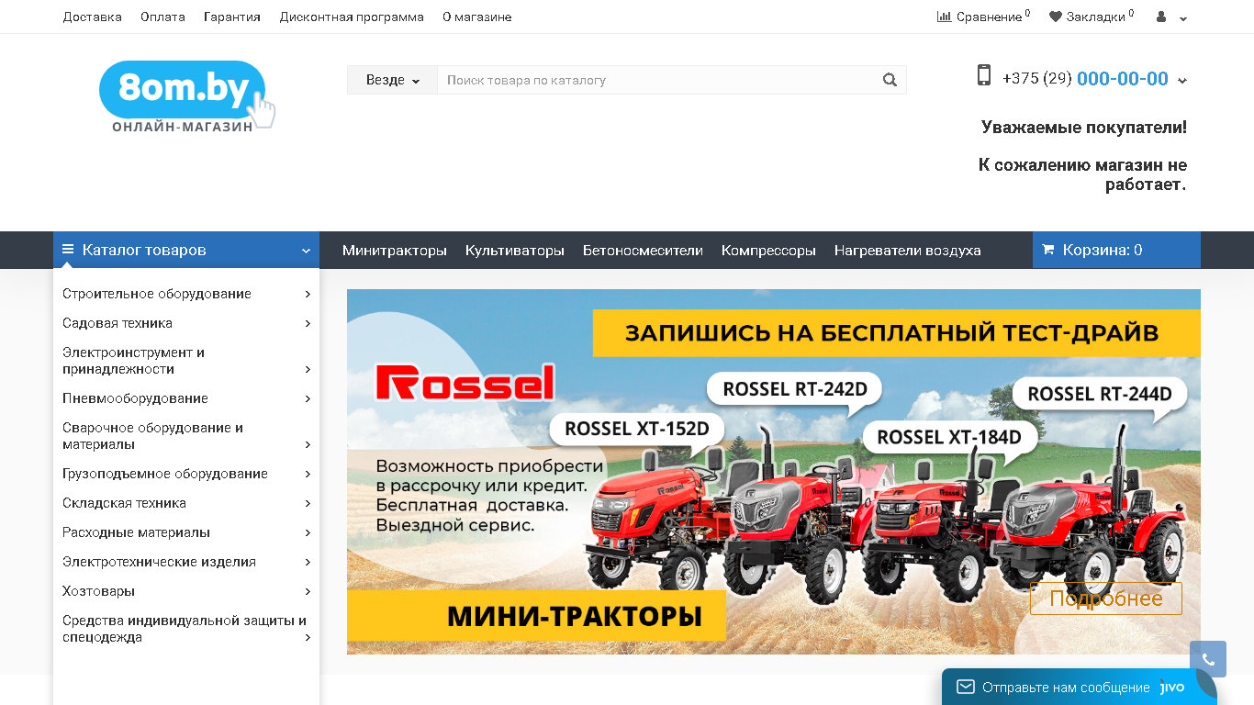Expand Пневмооборудование submenu arrow

click(x=308, y=398)
